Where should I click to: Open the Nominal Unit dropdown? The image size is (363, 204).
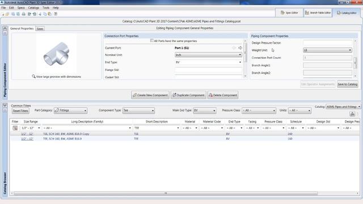(208, 55)
